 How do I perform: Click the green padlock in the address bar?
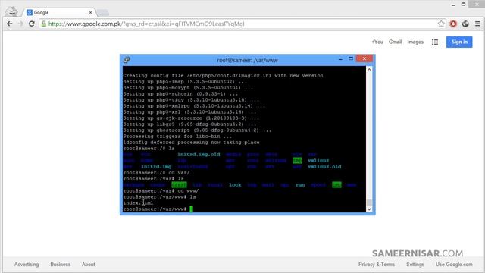[44, 24]
